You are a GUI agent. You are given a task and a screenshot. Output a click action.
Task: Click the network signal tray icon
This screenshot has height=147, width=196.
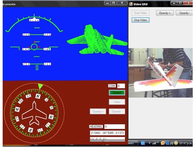click(154, 143)
